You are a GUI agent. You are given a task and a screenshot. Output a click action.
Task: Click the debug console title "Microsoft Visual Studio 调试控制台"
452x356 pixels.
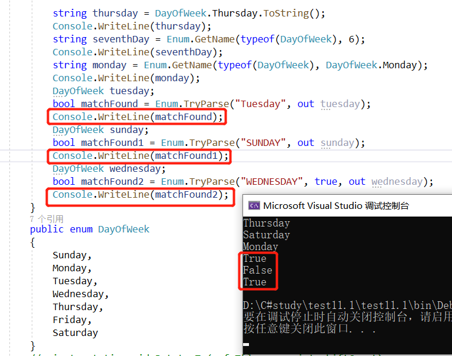pos(336,205)
